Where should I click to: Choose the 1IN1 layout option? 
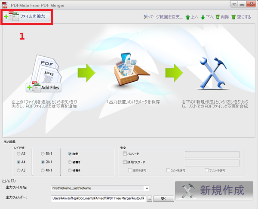43,154
